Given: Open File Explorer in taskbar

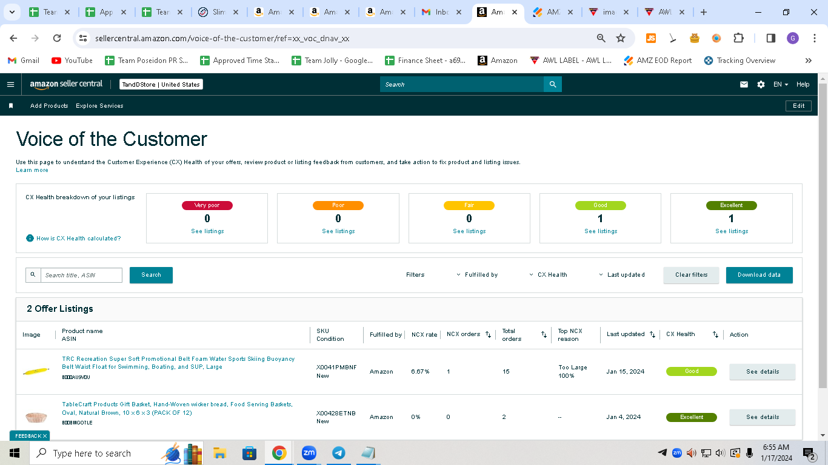Looking at the screenshot, I should click(x=219, y=453).
